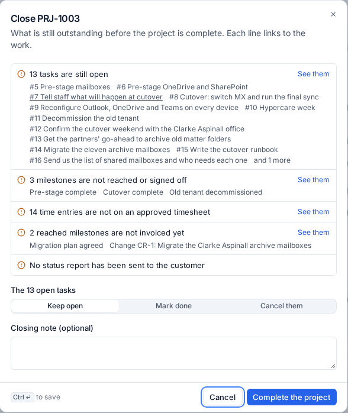
Task: Click the warning icon beside milestones not reached
Action: click(21, 180)
